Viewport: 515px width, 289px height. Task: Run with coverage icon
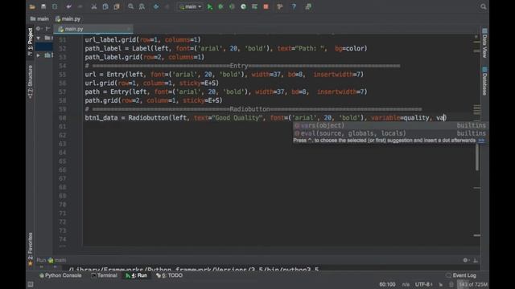click(x=232, y=6)
